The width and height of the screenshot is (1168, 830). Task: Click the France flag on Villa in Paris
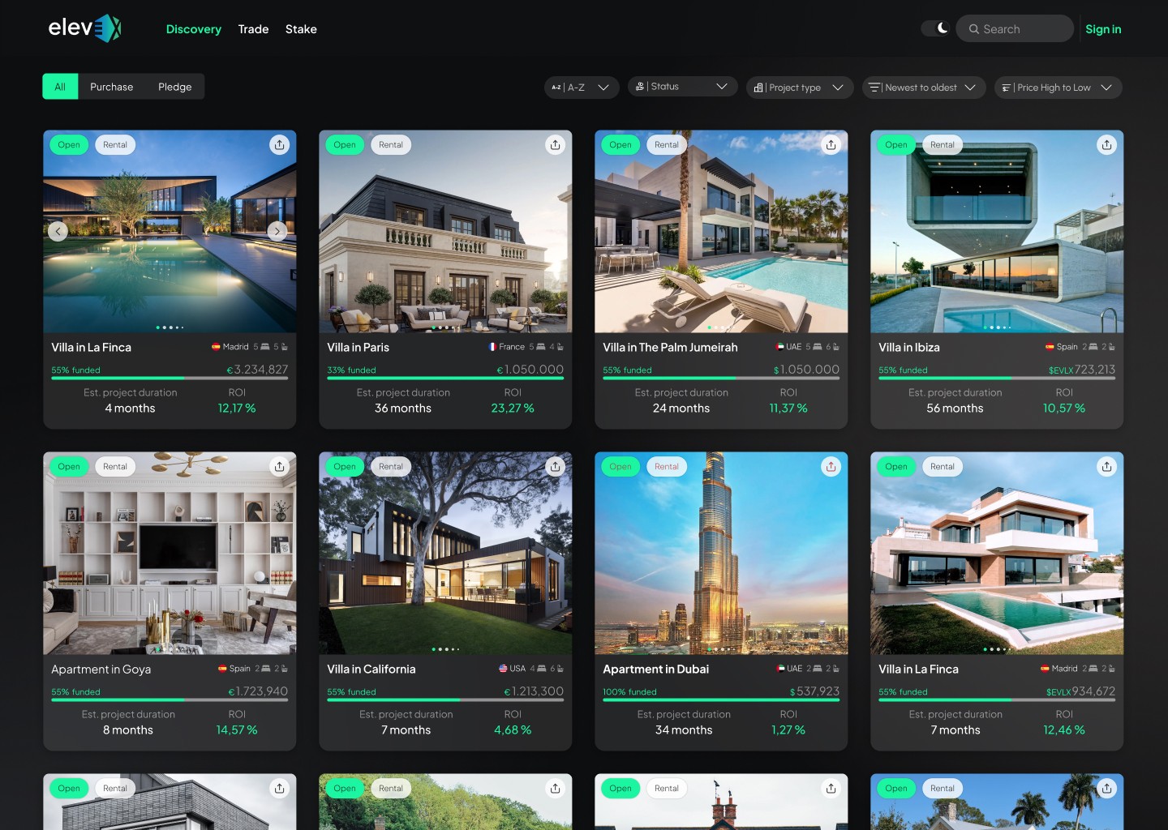(x=492, y=347)
